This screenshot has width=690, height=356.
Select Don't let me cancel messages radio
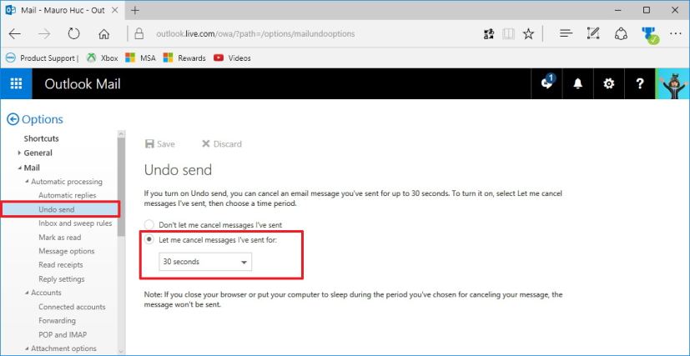pyautogui.click(x=149, y=224)
